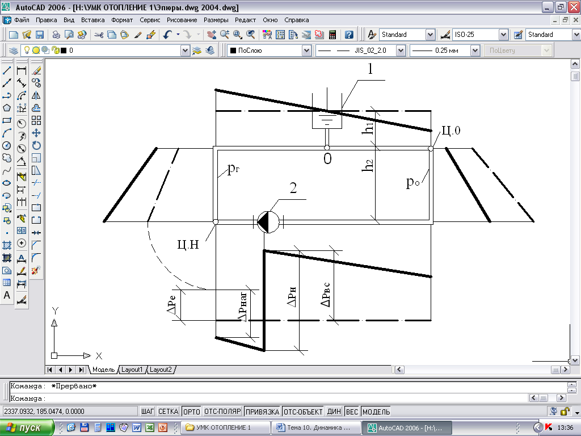Viewport: 581px width, 436px height.
Task: Open the Правка menu
Action: [47, 20]
